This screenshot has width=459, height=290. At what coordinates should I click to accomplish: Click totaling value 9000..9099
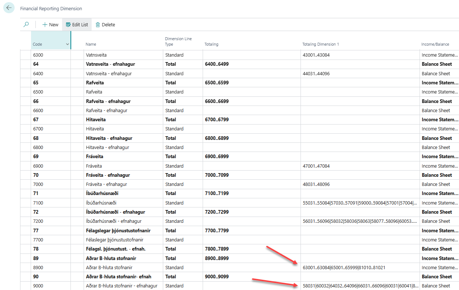(x=217, y=276)
